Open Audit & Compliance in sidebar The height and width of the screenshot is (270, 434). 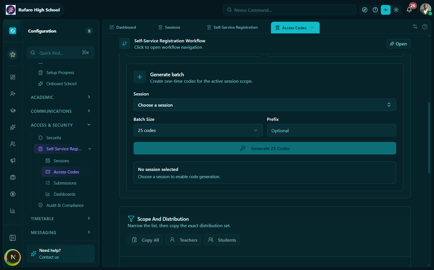click(65, 205)
